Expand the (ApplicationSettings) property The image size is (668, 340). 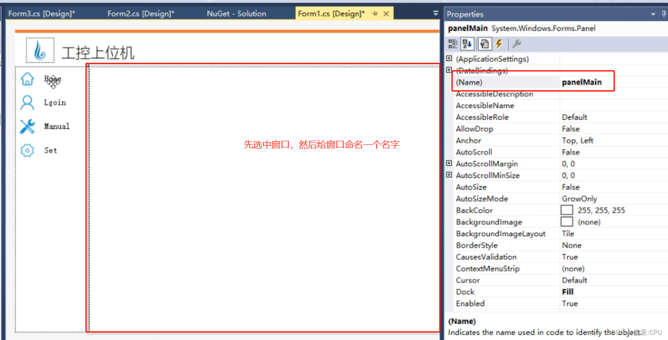tap(449, 58)
